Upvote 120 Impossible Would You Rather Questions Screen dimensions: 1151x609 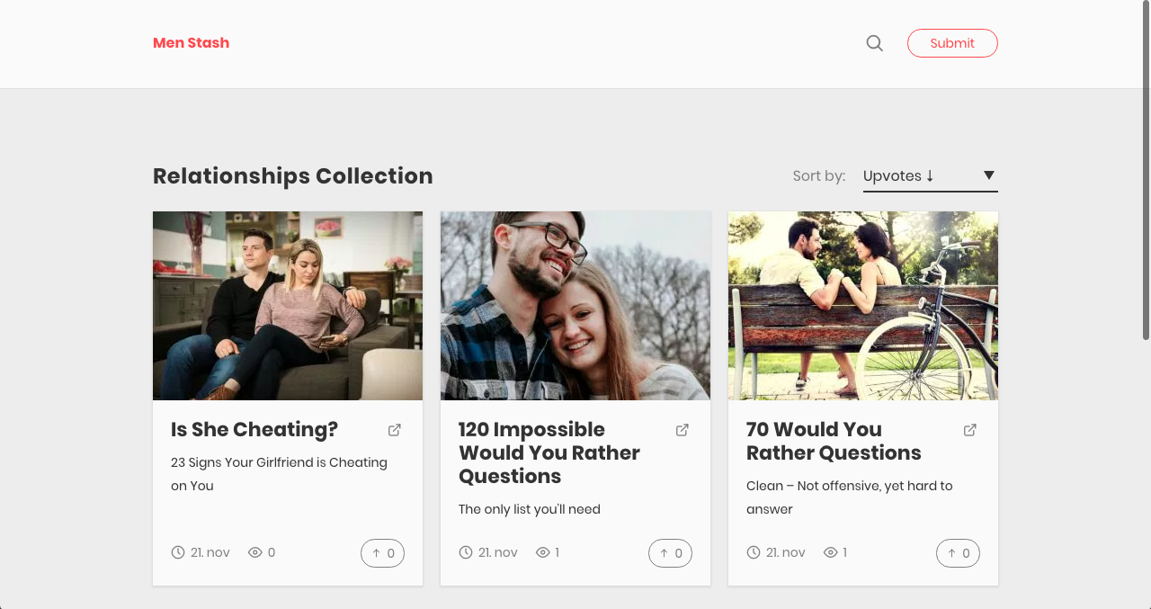(x=671, y=553)
